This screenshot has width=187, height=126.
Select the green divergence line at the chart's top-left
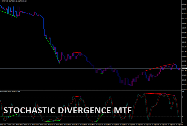[8, 14]
